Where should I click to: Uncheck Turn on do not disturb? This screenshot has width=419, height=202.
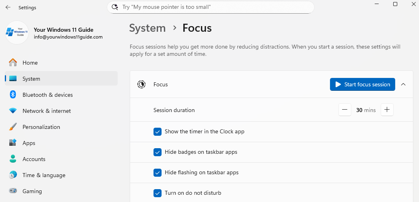point(158,193)
